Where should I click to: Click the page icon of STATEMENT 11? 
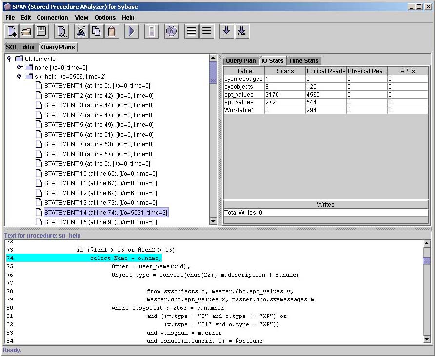(x=39, y=183)
